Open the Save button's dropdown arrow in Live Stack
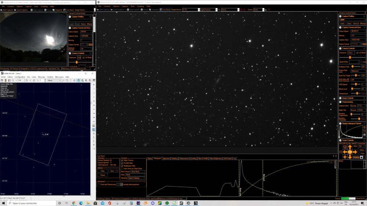 pos(117,171)
